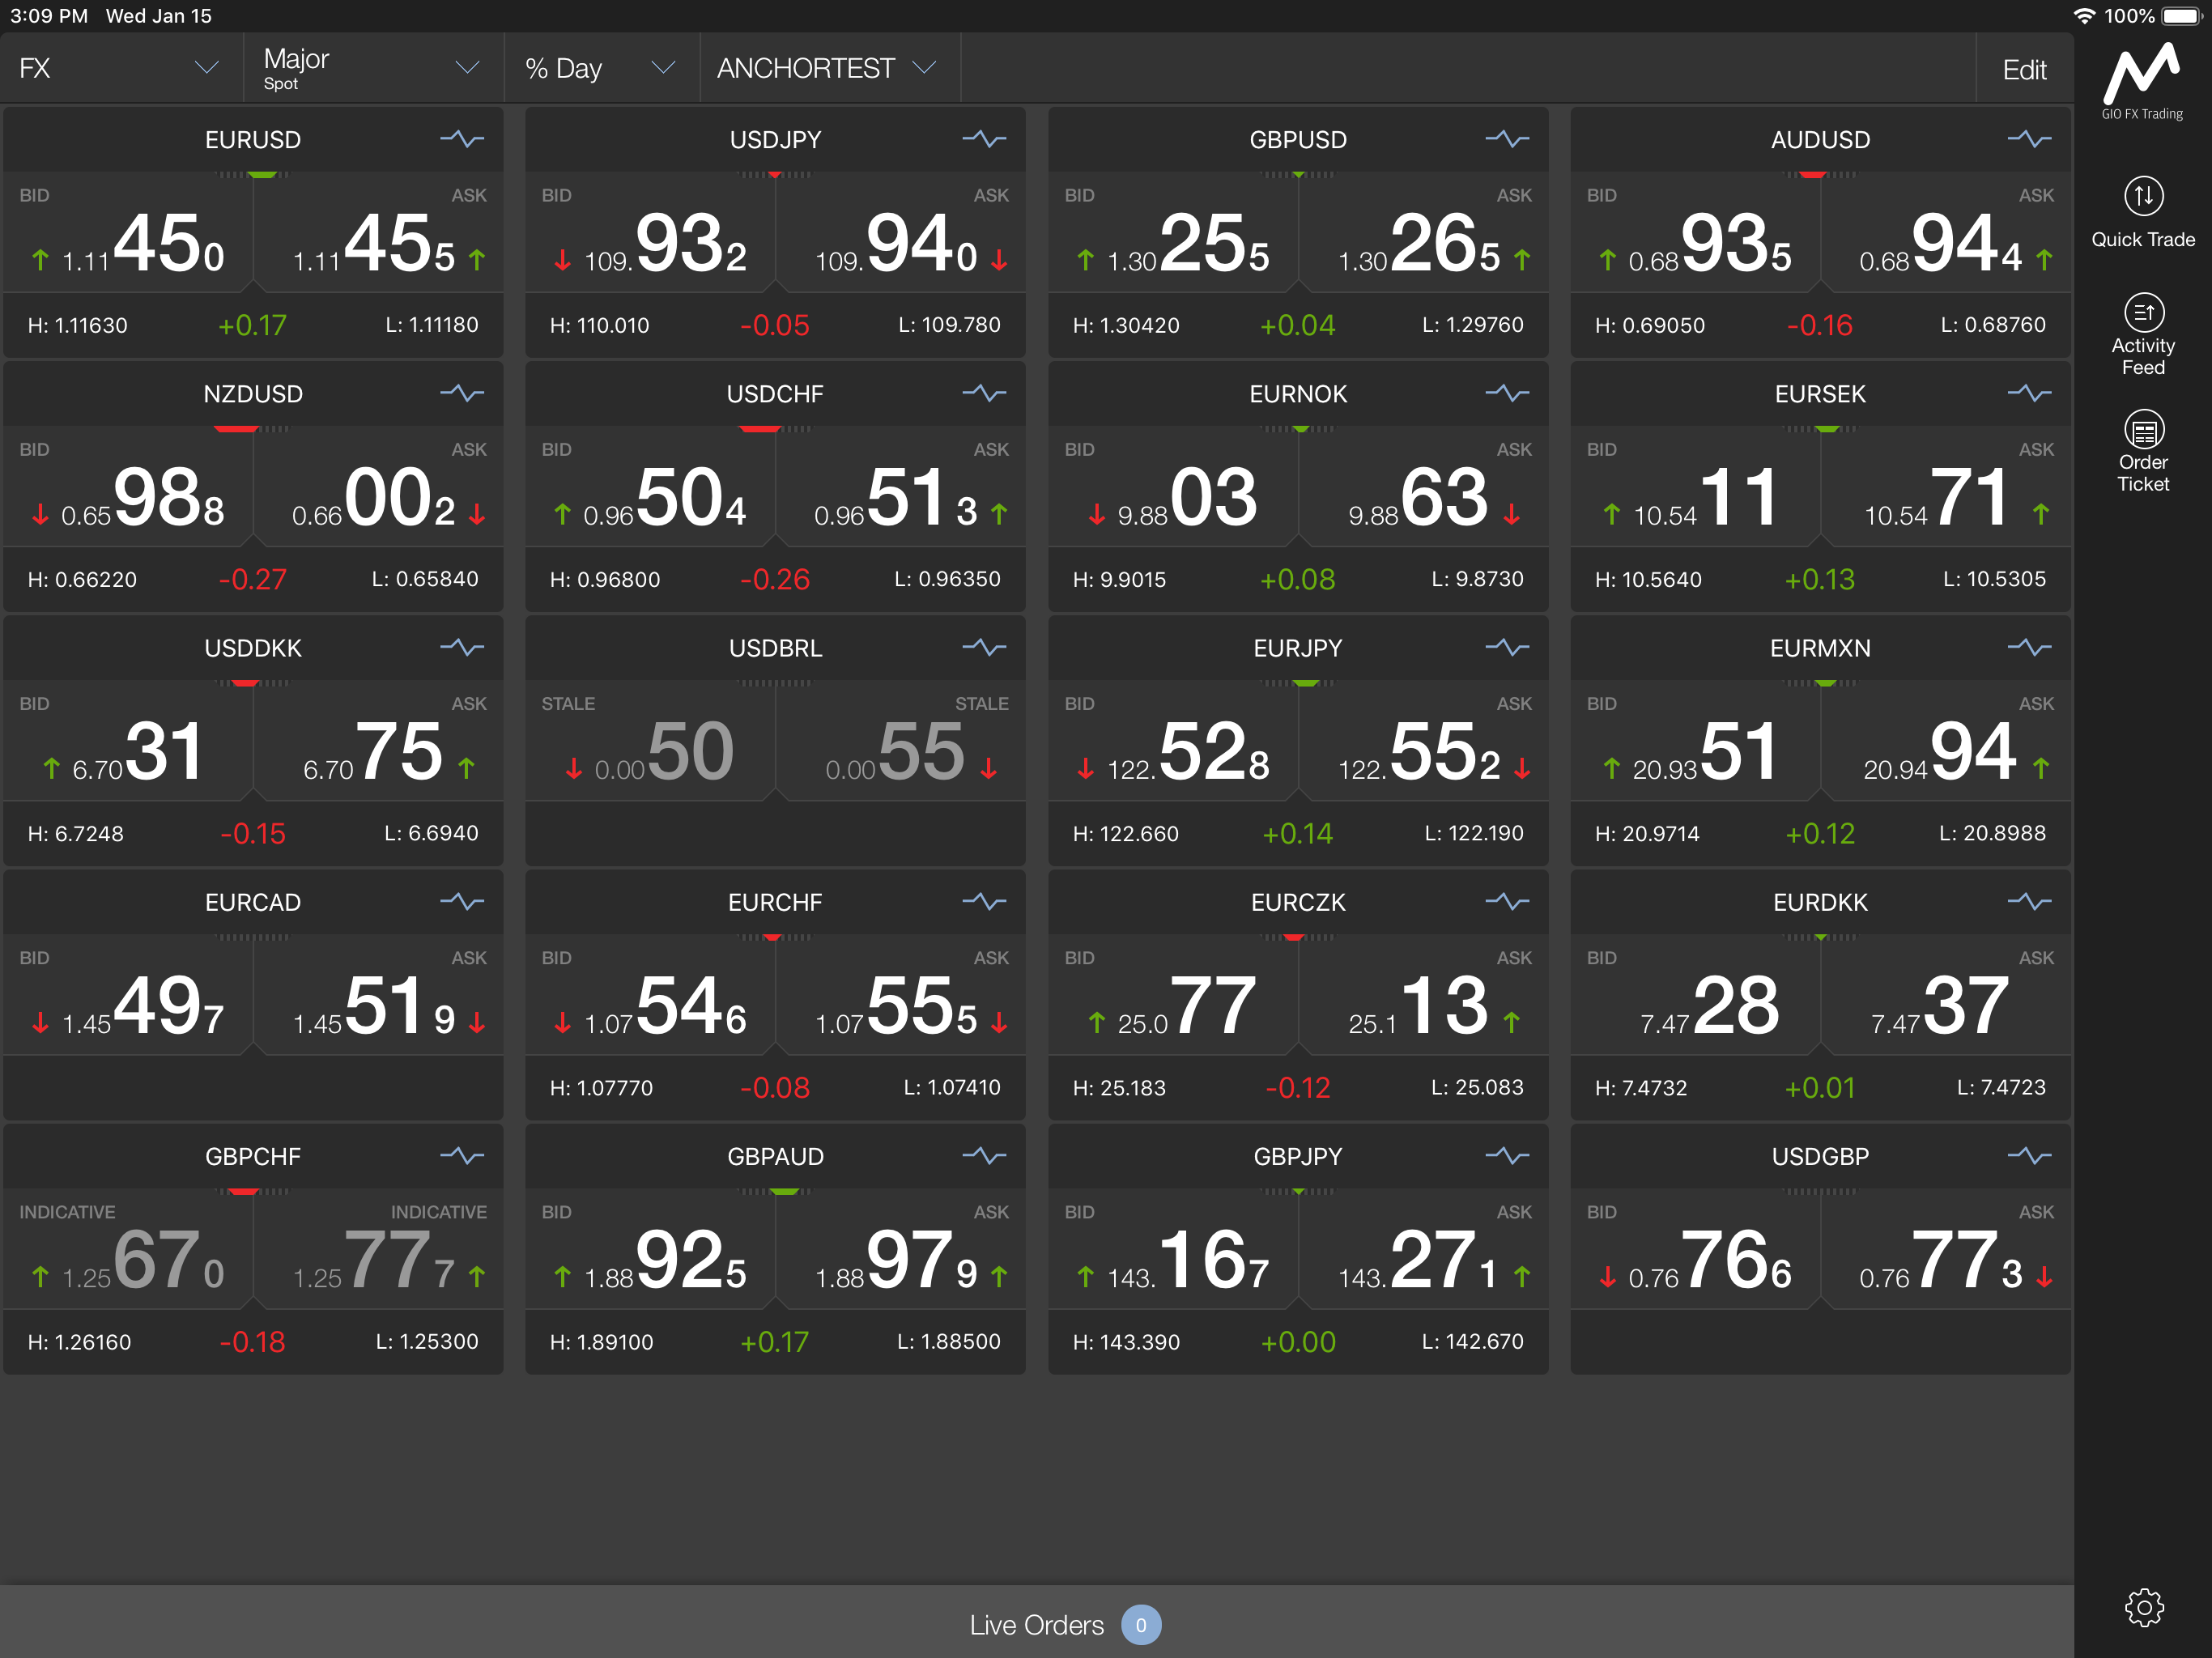Sell EURCHF at bid 1.07546
This screenshot has width=2212, height=1658.
(x=650, y=994)
